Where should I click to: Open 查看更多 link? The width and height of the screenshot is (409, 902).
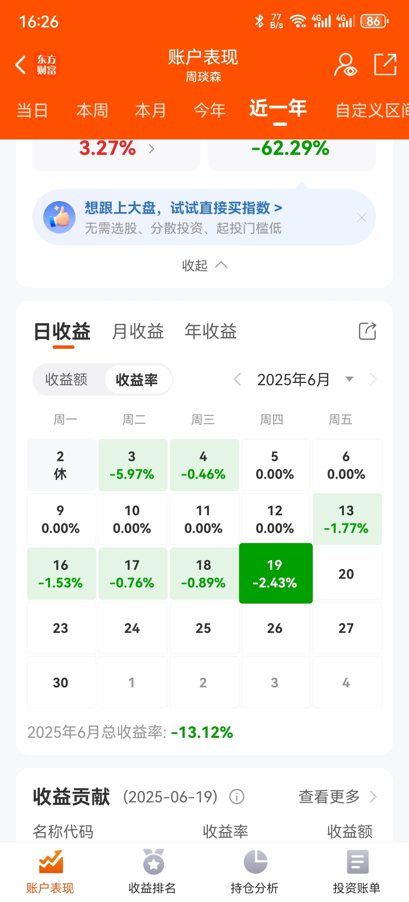(x=338, y=796)
